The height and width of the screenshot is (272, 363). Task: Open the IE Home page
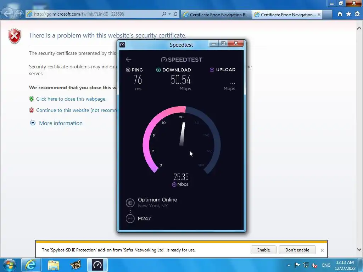340,14
